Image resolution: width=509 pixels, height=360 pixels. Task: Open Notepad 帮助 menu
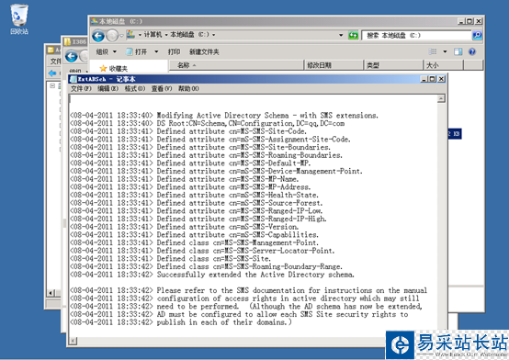(188, 88)
